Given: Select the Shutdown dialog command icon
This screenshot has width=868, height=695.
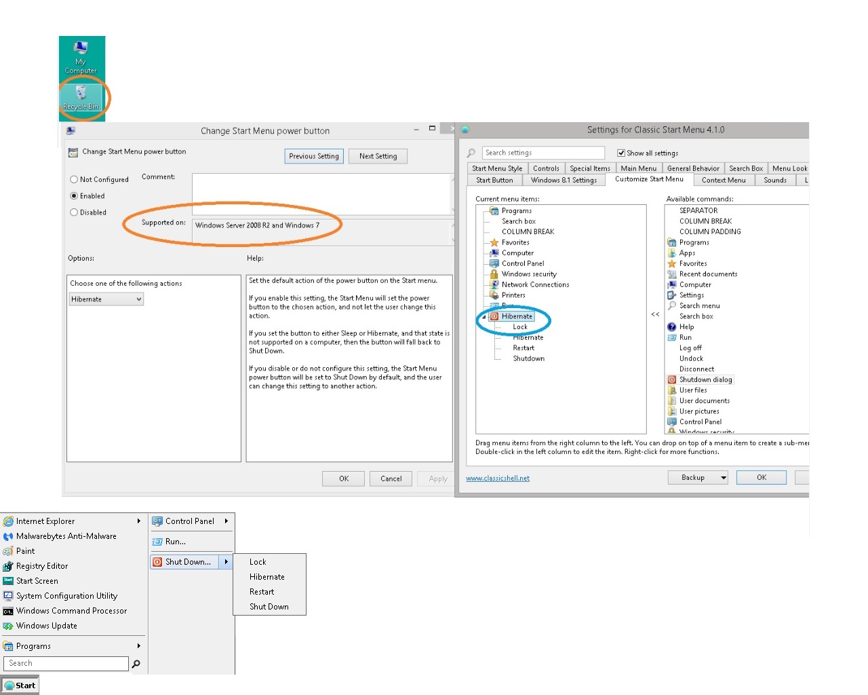Looking at the screenshot, I should pos(672,380).
